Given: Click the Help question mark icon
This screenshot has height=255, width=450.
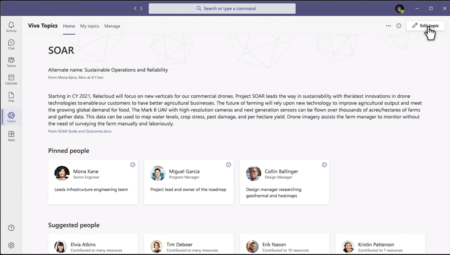Looking at the screenshot, I should 11,228.
